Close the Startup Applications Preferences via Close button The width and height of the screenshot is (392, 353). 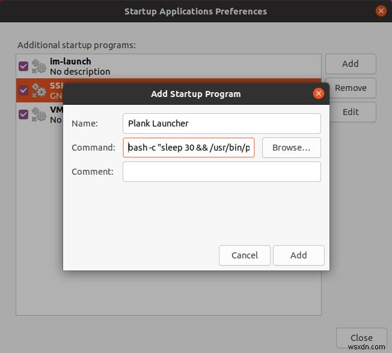(361, 338)
